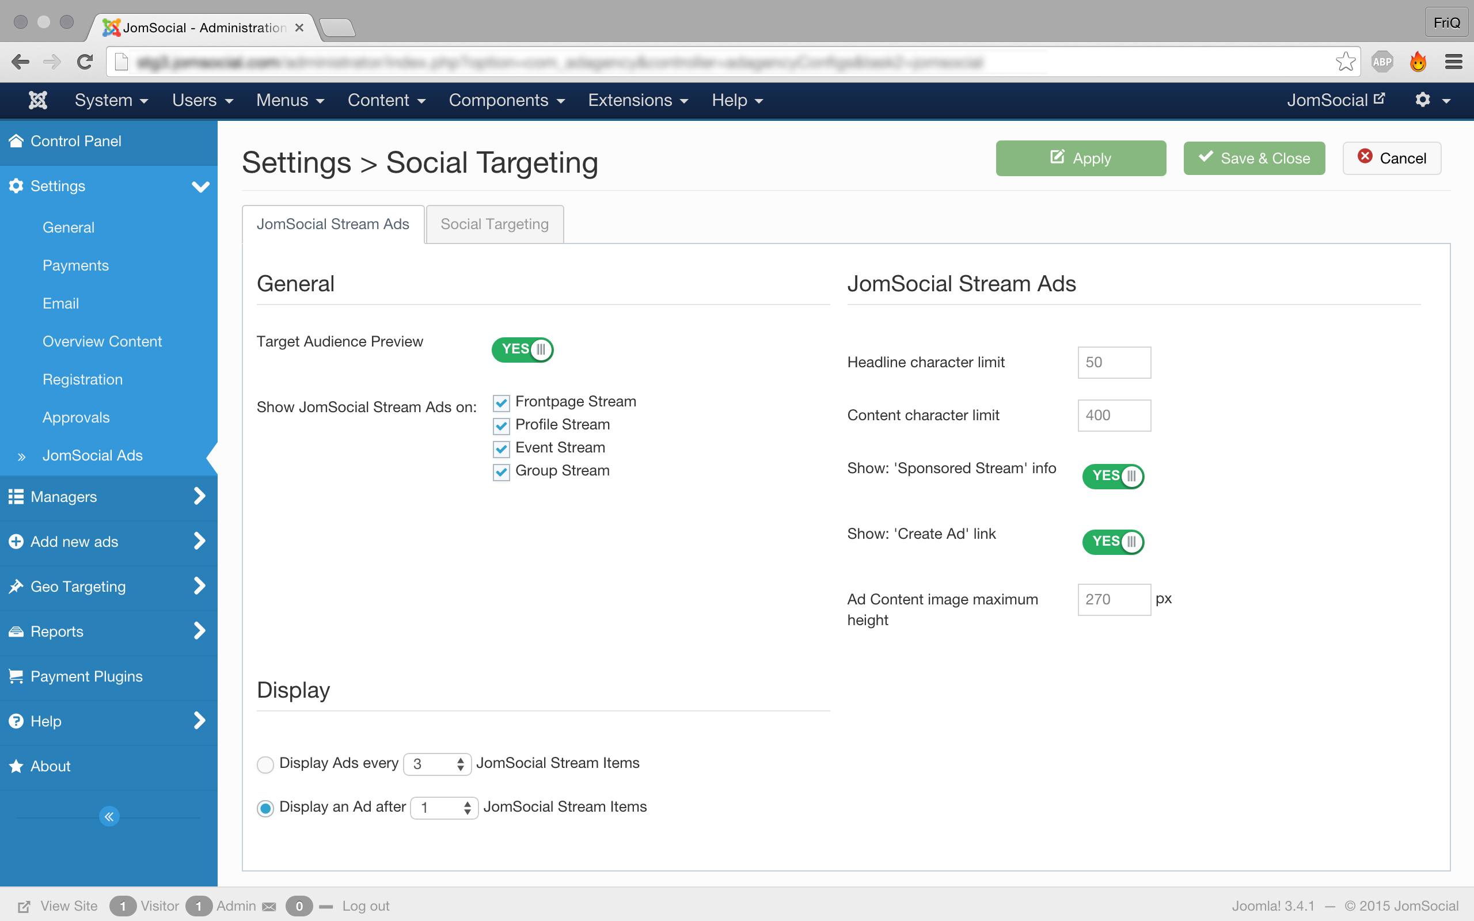This screenshot has height=921, width=1474.
Task: Expand the Geo Targeting chevron
Action: coord(199,585)
